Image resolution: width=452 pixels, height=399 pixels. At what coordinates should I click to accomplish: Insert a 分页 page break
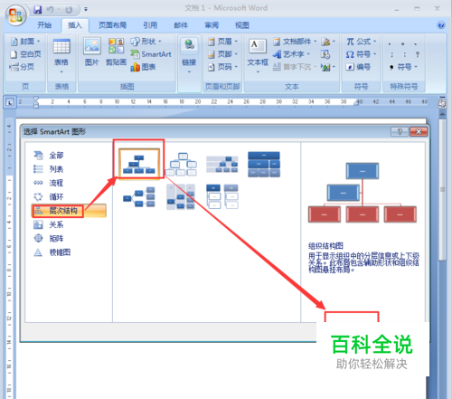coord(22,67)
